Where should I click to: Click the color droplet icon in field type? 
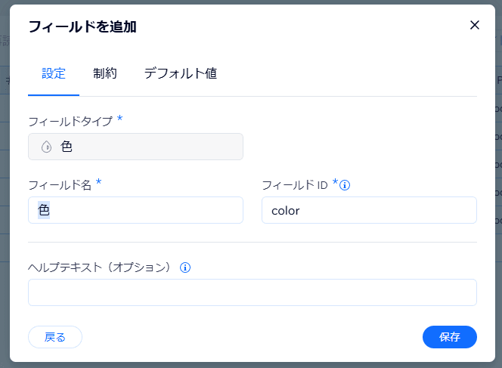pos(46,147)
